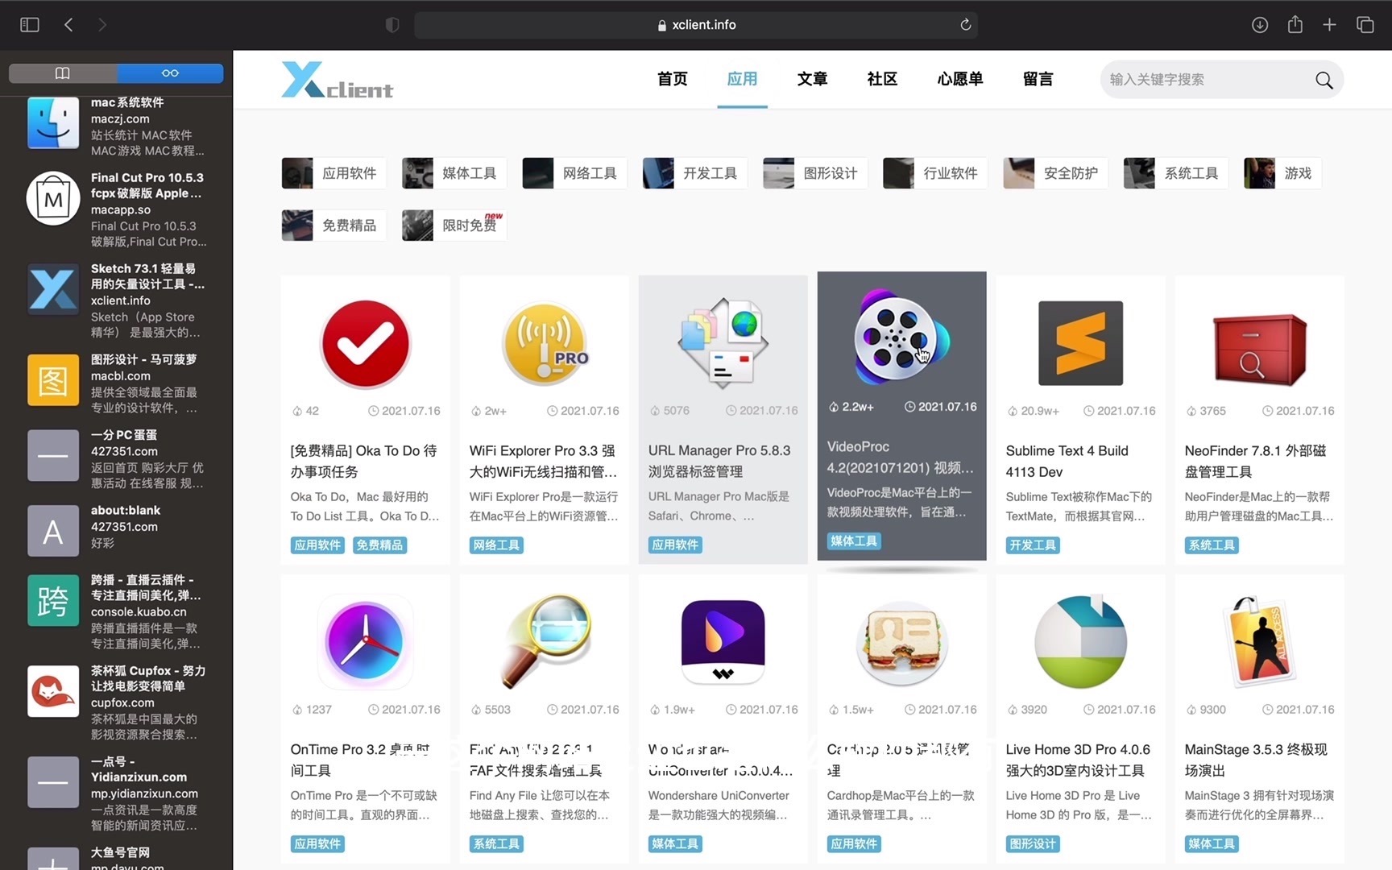1392x870 pixels.
Task: Click 免费精品 tag on Oka To Do card
Action: [379, 545]
